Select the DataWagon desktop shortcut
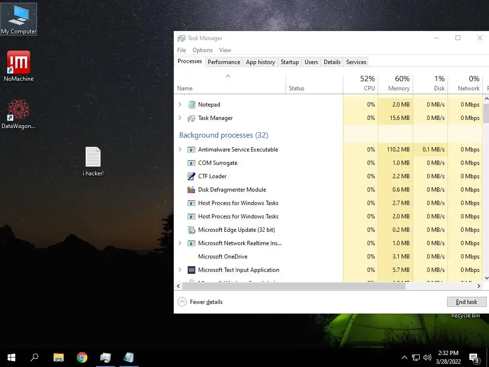 (19, 114)
